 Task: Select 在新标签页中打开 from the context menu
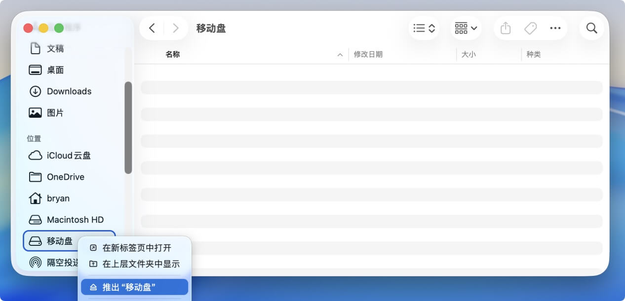point(137,248)
